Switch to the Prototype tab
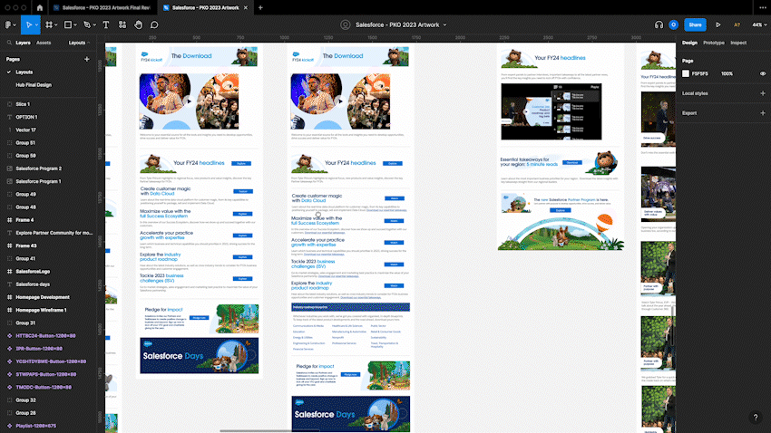Viewport: 771px width, 433px height. click(714, 43)
